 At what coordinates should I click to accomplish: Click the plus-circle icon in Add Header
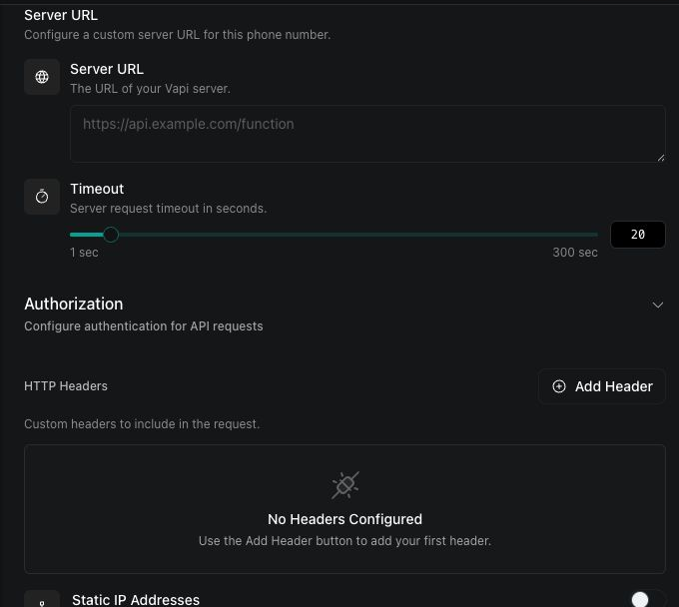coord(559,386)
